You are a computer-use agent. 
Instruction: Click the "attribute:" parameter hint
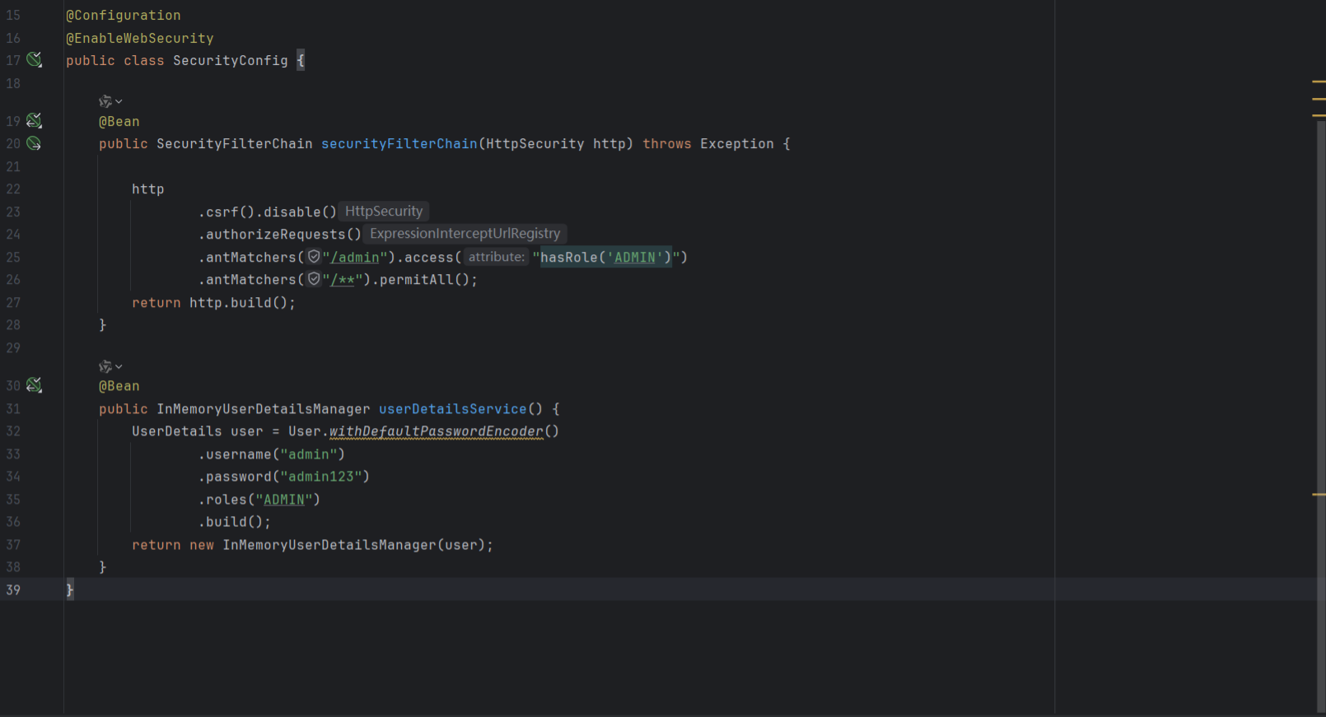click(496, 257)
